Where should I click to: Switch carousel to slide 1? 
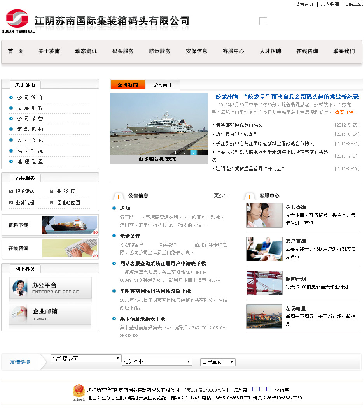click(x=176, y=153)
